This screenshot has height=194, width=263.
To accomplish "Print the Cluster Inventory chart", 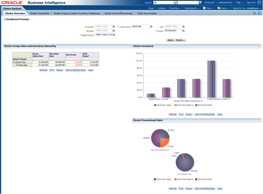I will click(x=181, y=114).
